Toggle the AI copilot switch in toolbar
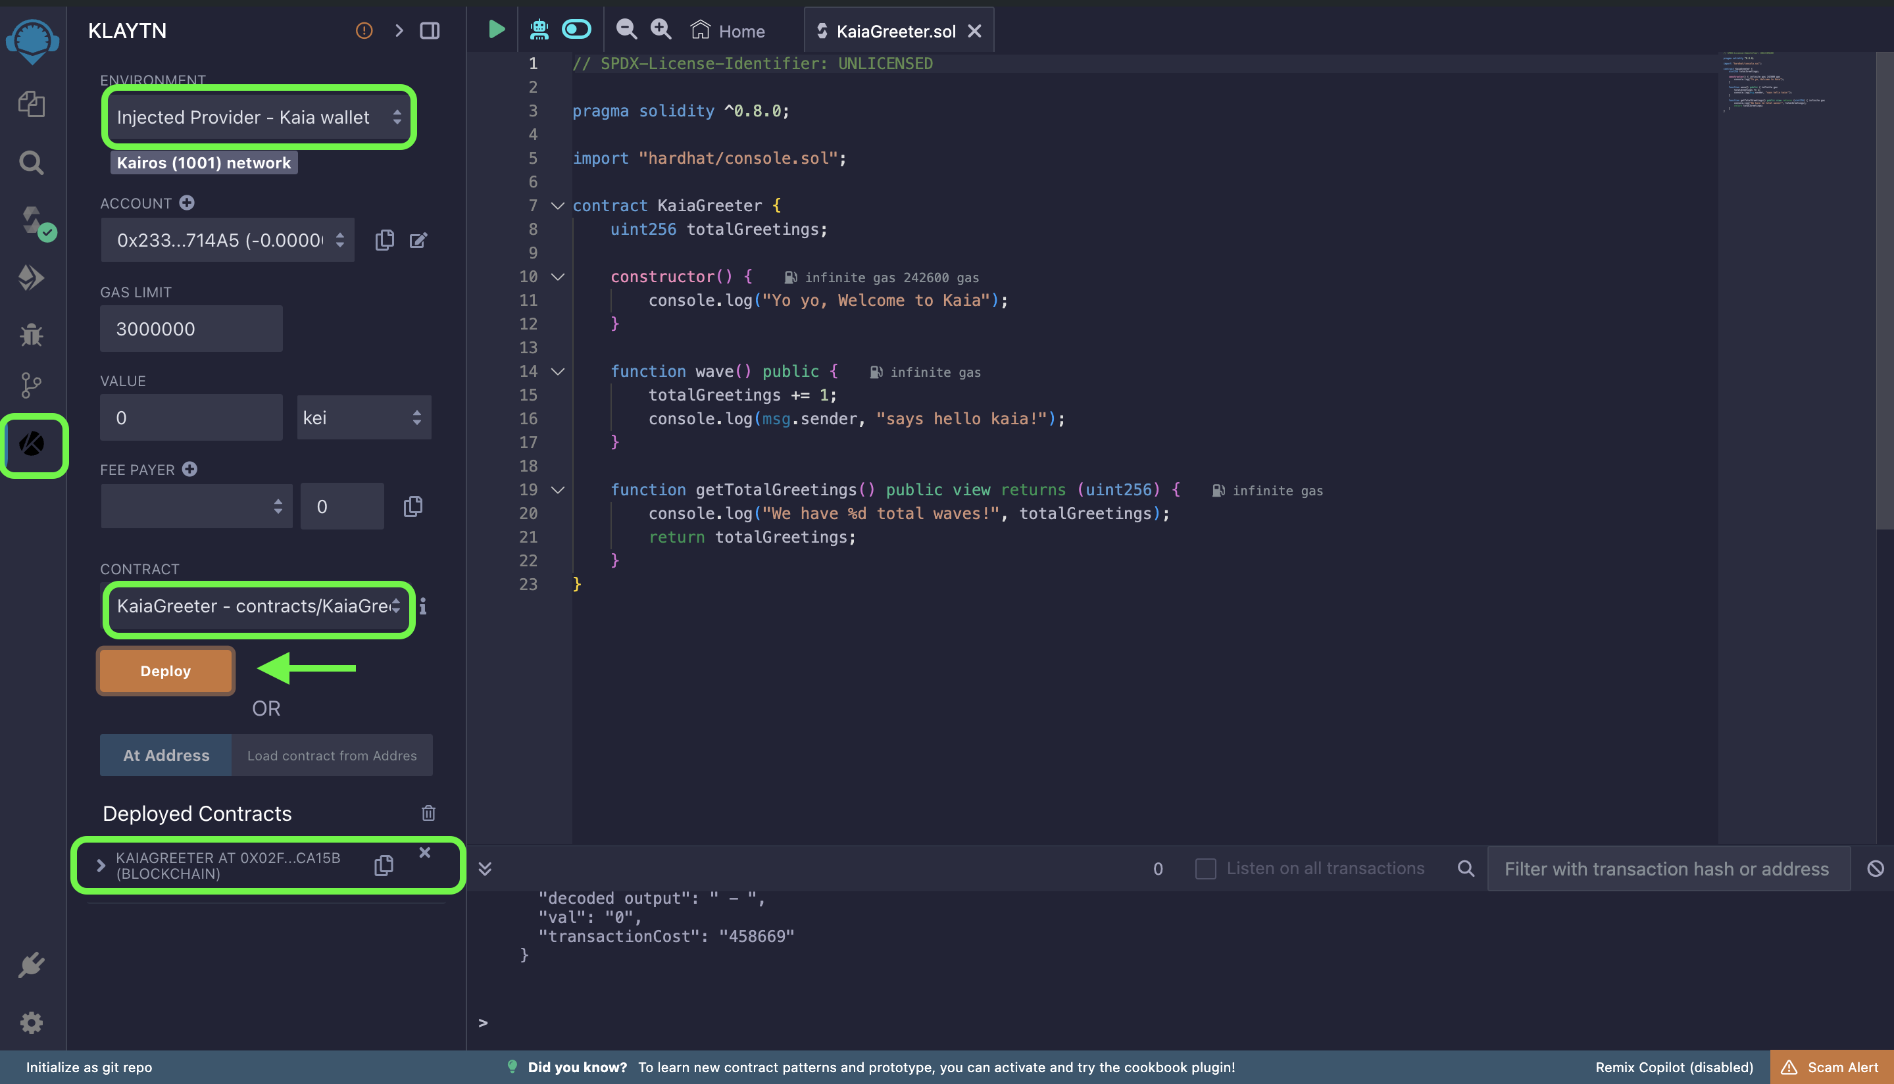Screen dimensions: 1894x1084 click(576, 30)
